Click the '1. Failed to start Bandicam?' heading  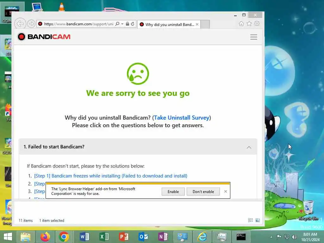pos(54,147)
